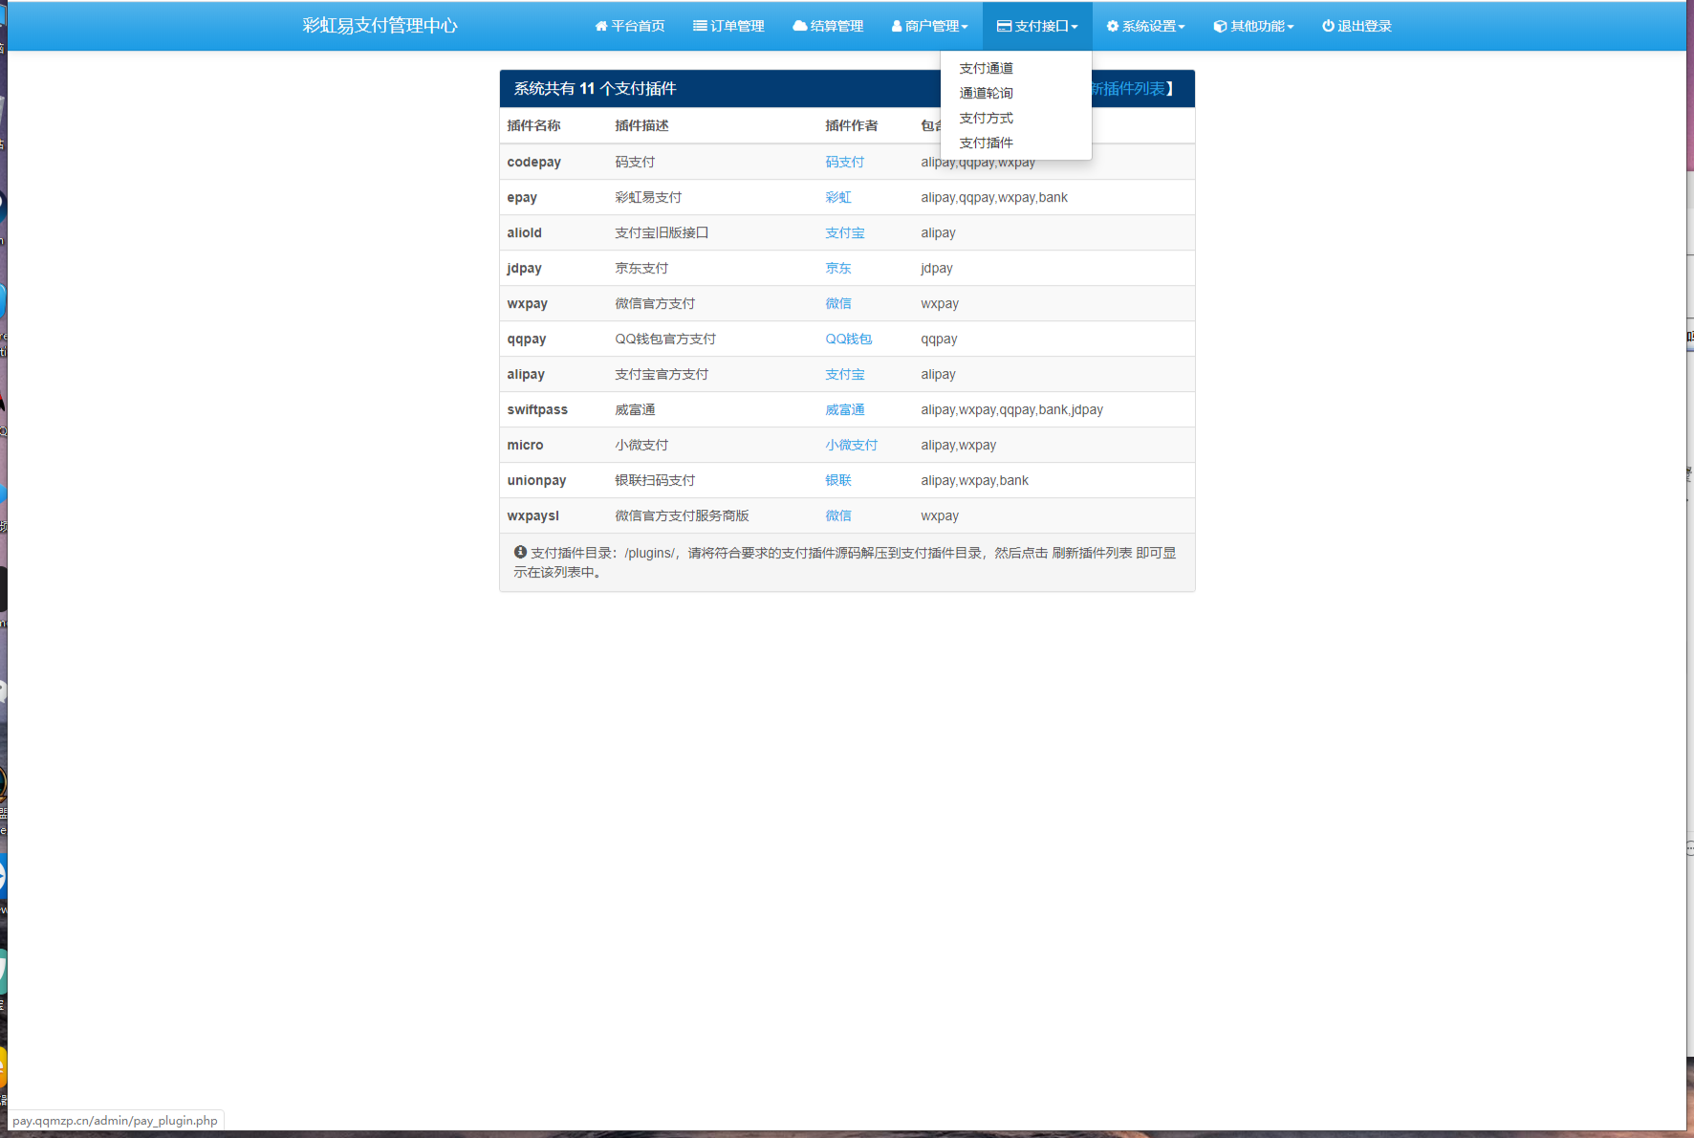Open author link 银联 in unionpay row

pyautogui.click(x=838, y=481)
